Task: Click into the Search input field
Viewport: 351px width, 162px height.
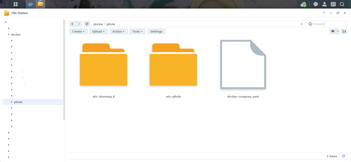Action: [x=330, y=24]
